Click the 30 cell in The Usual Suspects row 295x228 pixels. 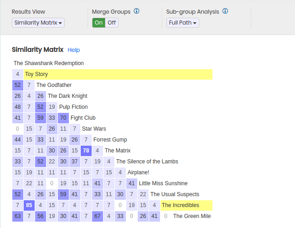click(x=120, y=194)
